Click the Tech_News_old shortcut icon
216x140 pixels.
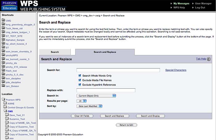coord(3,28)
